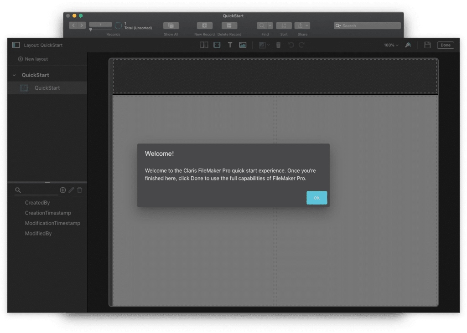Open the Search options magnifier dropdown
The width and height of the screenshot is (467, 333).
pos(338,26)
